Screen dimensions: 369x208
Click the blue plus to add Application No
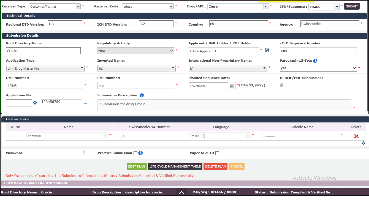(x=35, y=103)
